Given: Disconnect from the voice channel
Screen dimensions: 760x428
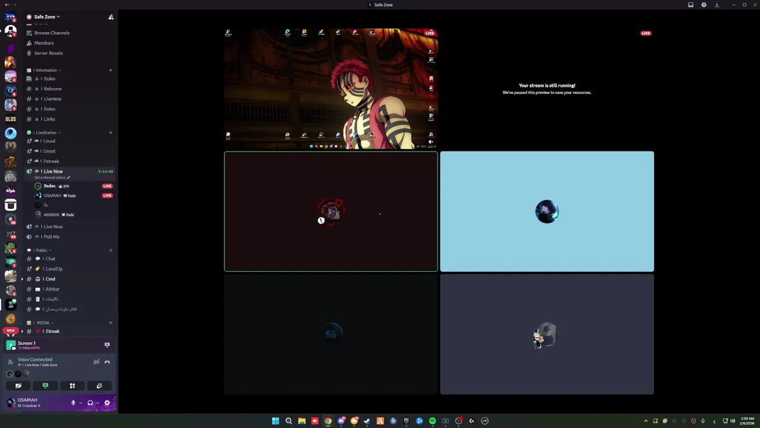Looking at the screenshot, I should (x=107, y=362).
